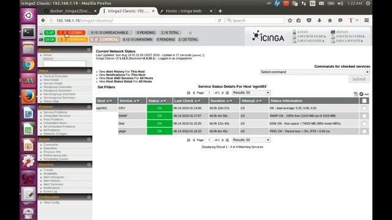Screen dimensions: 392x220
Task: Sort Service column descending arrow
Action: pyautogui.click(x=138, y=101)
